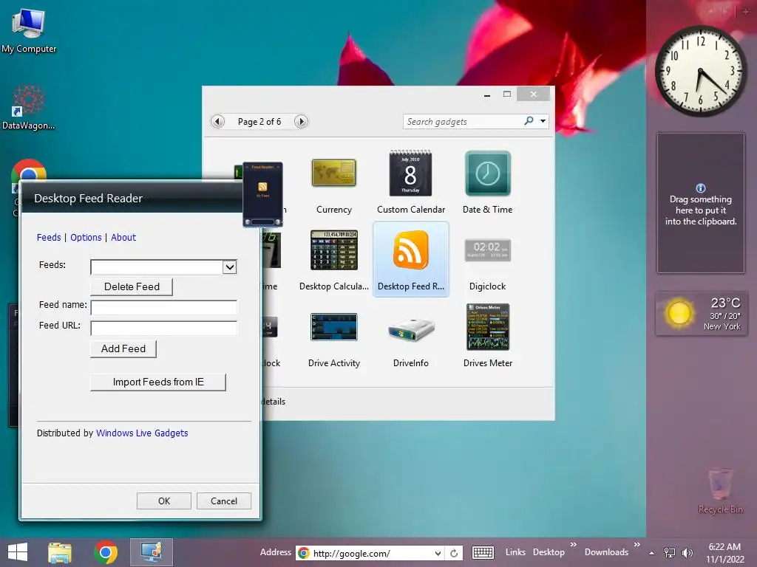
Task: Click the small Feed Reader gadget preview
Action: click(262, 194)
